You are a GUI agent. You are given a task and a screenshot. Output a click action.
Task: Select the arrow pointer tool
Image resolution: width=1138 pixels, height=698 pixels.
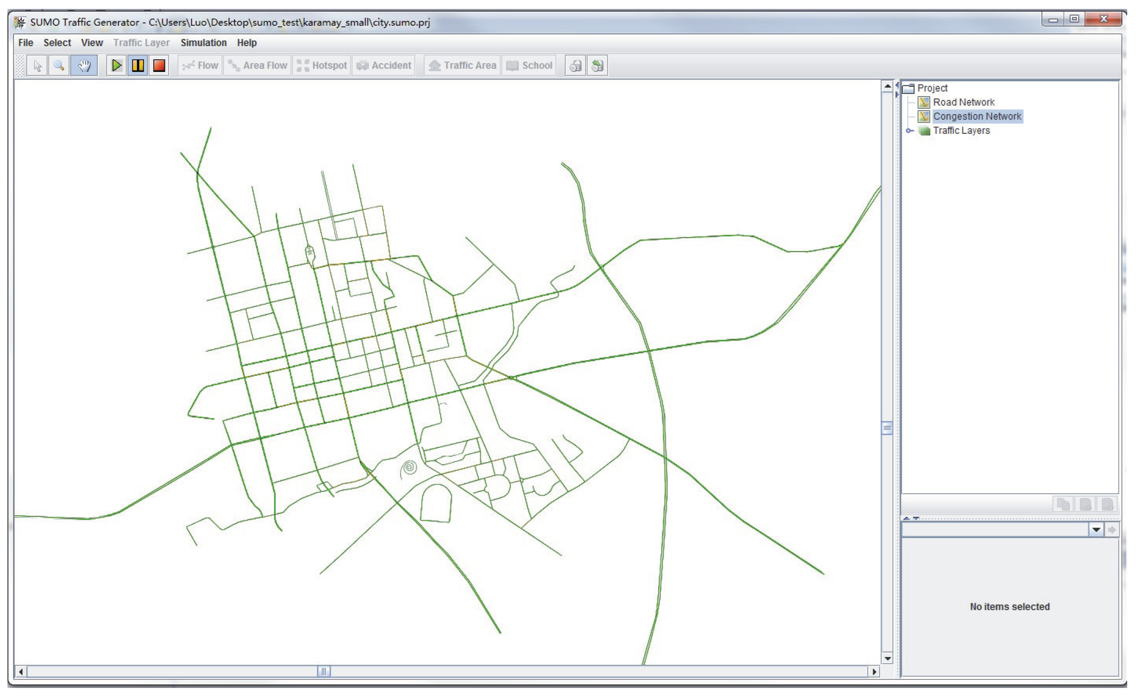[x=37, y=66]
